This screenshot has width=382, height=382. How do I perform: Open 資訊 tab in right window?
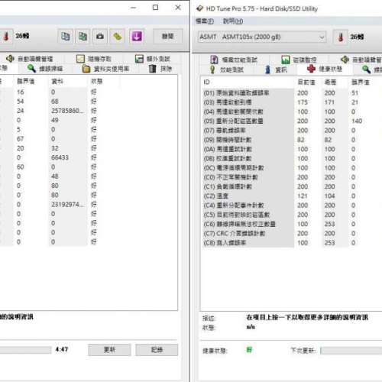(276, 70)
